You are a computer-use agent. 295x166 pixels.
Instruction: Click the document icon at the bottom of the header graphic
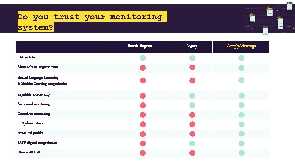(265, 30)
